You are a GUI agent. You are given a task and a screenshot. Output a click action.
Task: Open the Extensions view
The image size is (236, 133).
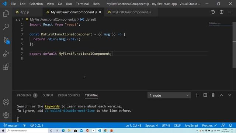pyautogui.click(x=6, y=66)
